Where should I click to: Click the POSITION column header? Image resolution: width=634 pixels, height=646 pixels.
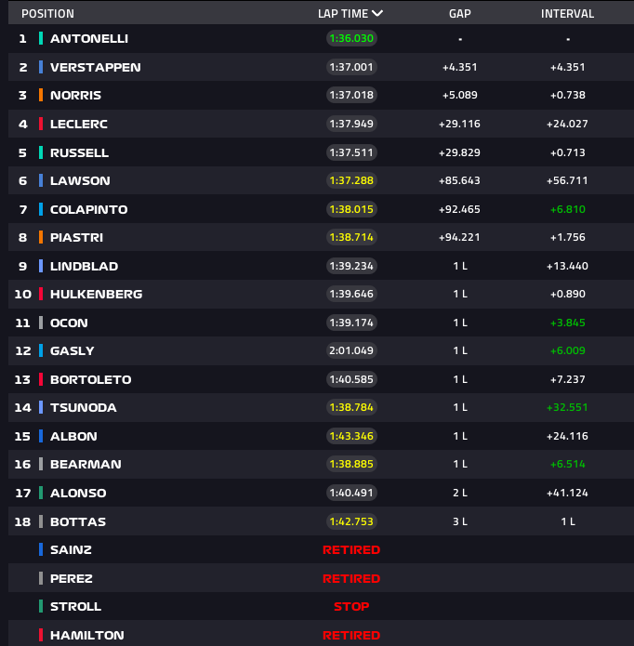47,14
